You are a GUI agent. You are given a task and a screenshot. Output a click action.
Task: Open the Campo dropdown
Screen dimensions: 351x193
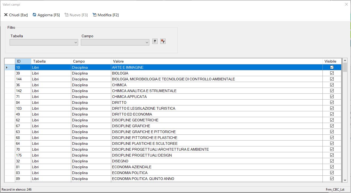coord(115,42)
